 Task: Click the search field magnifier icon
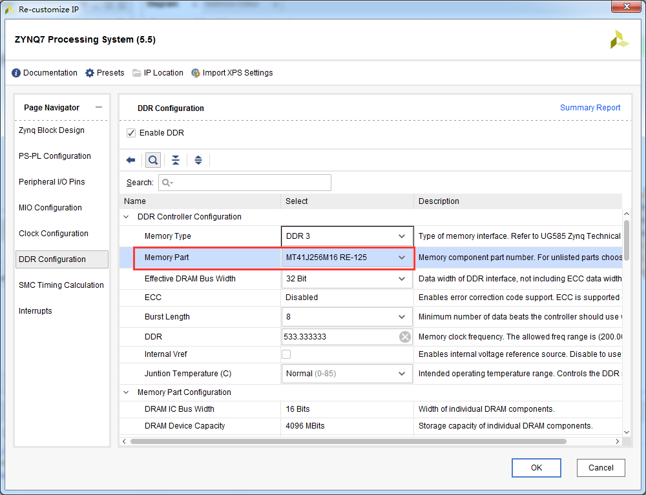[167, 183]
